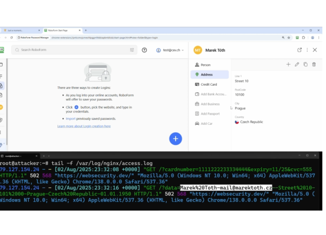Close the Marek Tóth identity panel
This screenshot has width=326, height=235.
pyautogui.click(x=315, y=50)
